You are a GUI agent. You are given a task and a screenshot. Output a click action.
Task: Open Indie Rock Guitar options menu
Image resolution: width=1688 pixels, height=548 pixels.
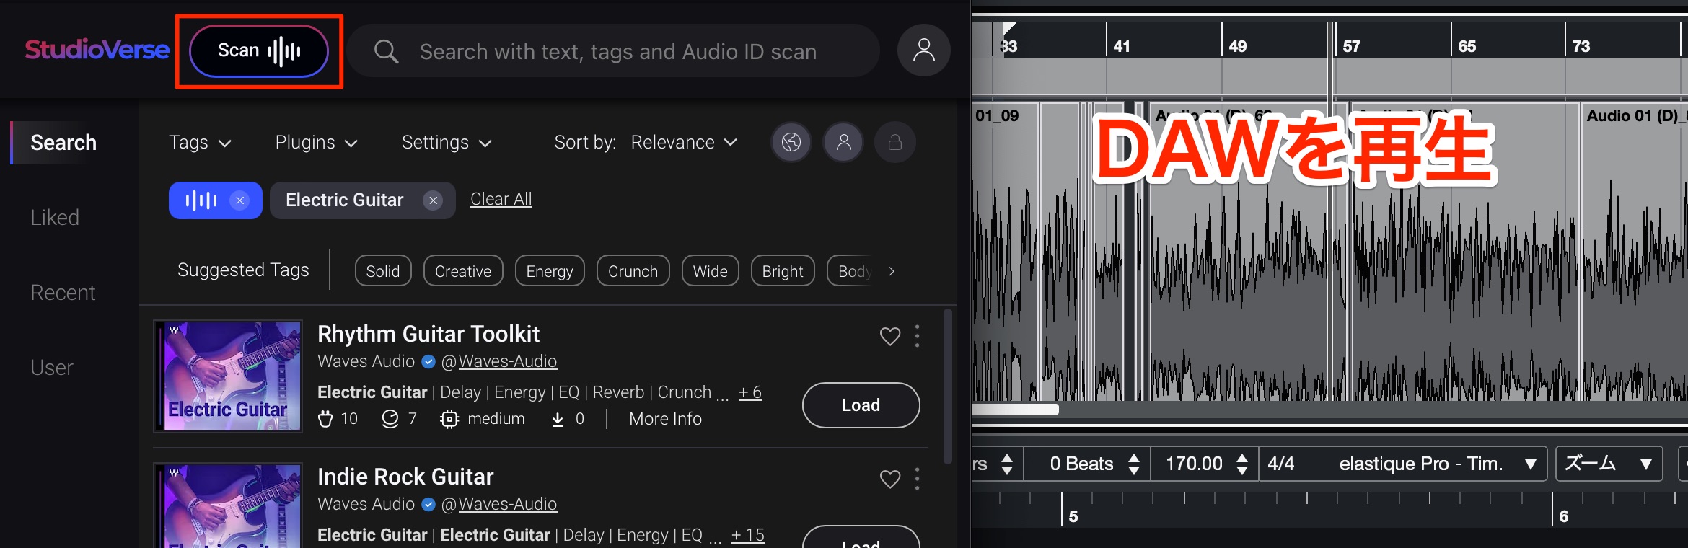tap(917, 479)
